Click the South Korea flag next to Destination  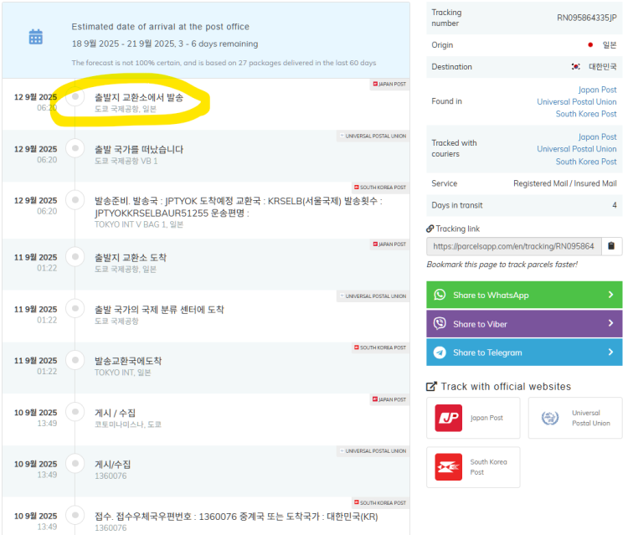point(575,66)
